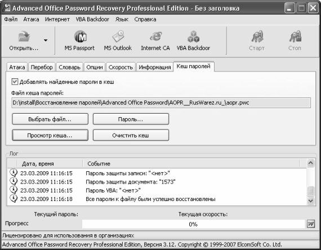Click the Текущий пароль: label
The height and width of the screenshot is (250, 321).
tap(56, 214)
